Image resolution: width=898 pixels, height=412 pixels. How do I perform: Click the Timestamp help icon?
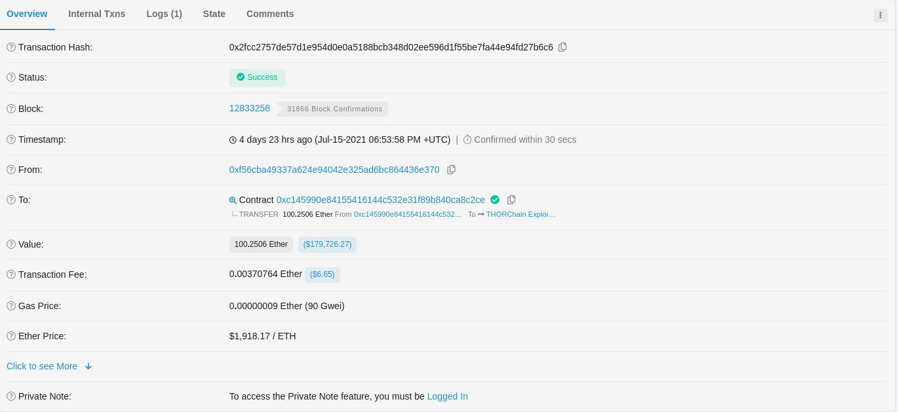point(11,140)
